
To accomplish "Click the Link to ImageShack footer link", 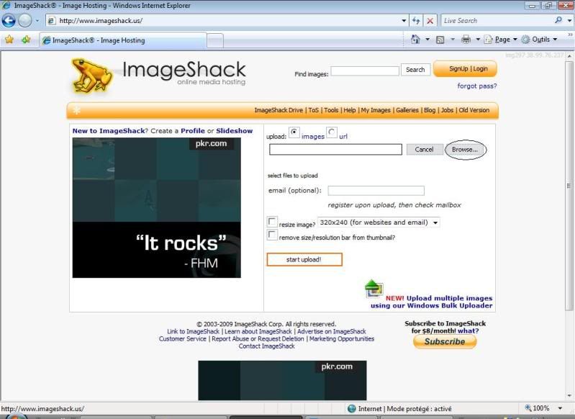I will [x=193, y=331].
